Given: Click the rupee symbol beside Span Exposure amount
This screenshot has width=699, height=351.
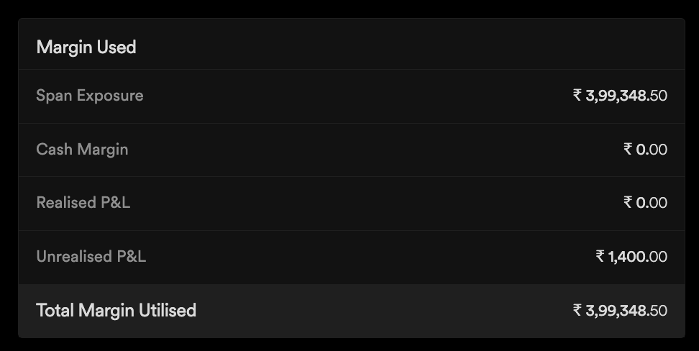Looking at the screenshot, I should (x=577, y=96).
